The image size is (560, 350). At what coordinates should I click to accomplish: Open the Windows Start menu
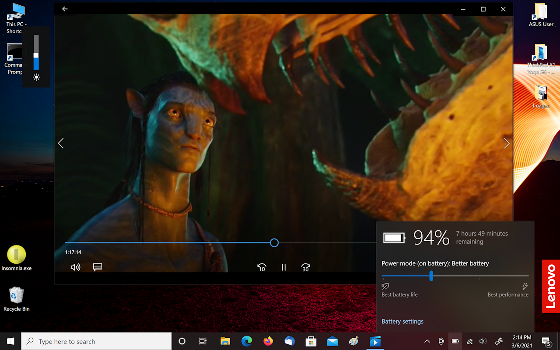click(x=10, y=341)
